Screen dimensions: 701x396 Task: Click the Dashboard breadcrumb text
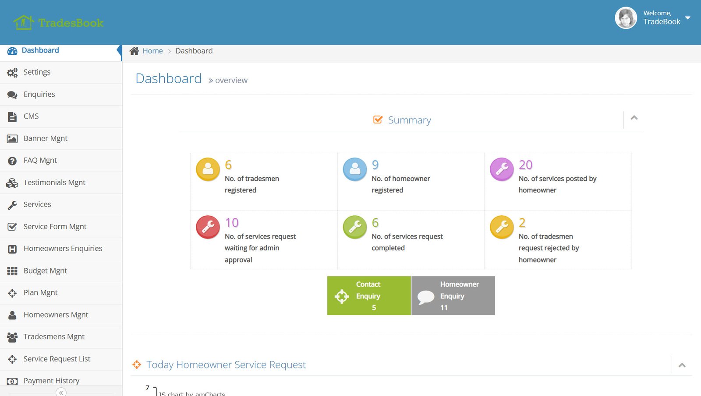coord(194,51)
